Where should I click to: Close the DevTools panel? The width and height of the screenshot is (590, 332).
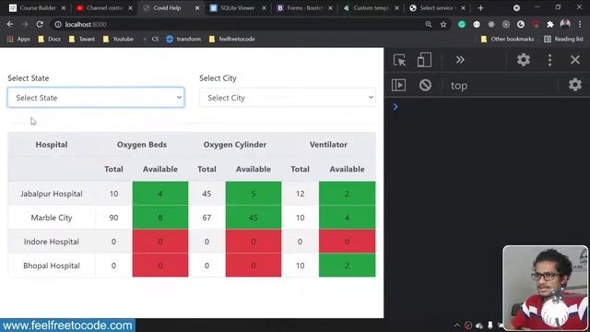[575, 60]
